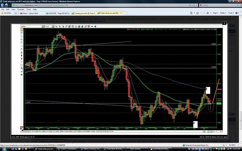Open ForexCT ChartStation taskbar button
The image size is (242, 151).
pos(68,149)
